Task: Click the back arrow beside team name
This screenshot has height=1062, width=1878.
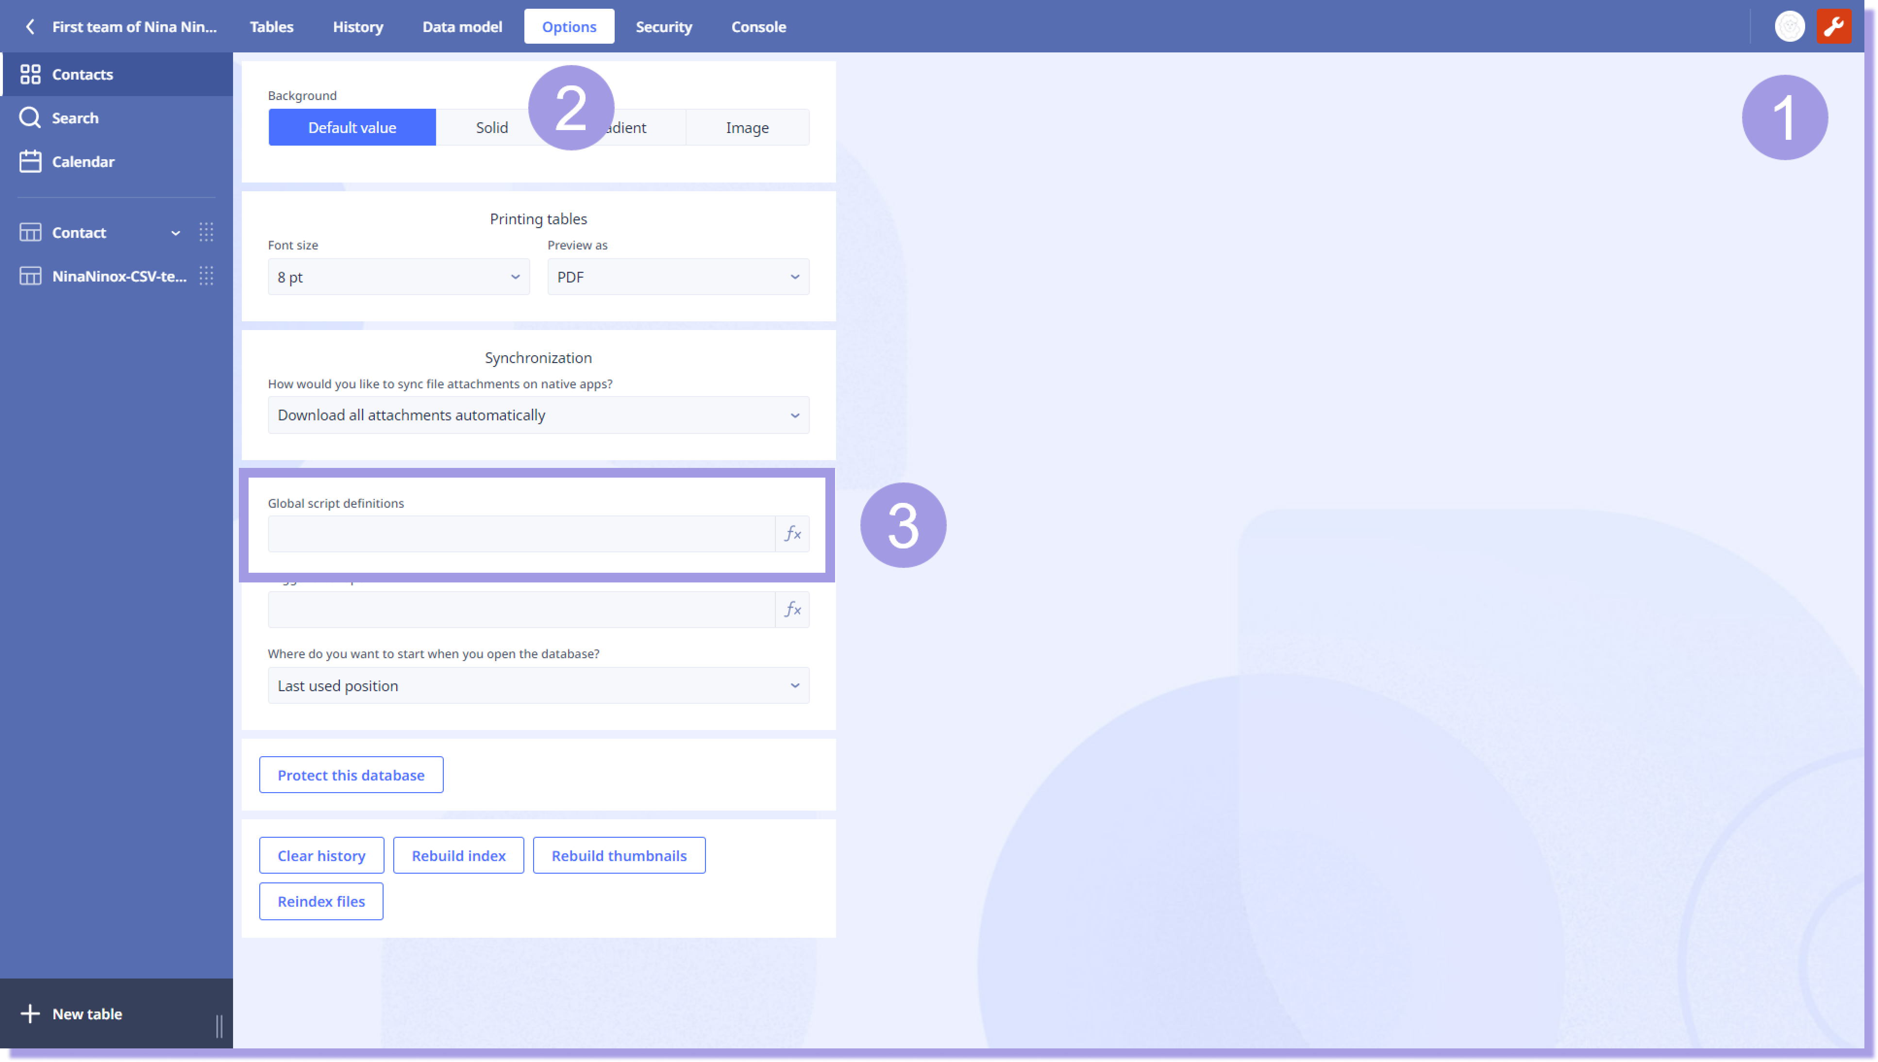Action: [x=30, y=27]
